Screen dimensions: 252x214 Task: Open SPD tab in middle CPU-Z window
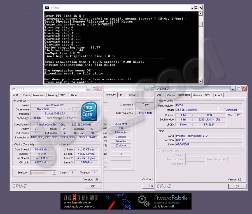[121, 95]
